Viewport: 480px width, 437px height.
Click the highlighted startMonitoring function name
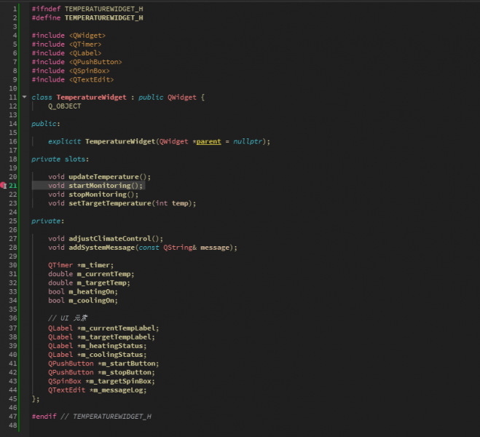[101, 186]
